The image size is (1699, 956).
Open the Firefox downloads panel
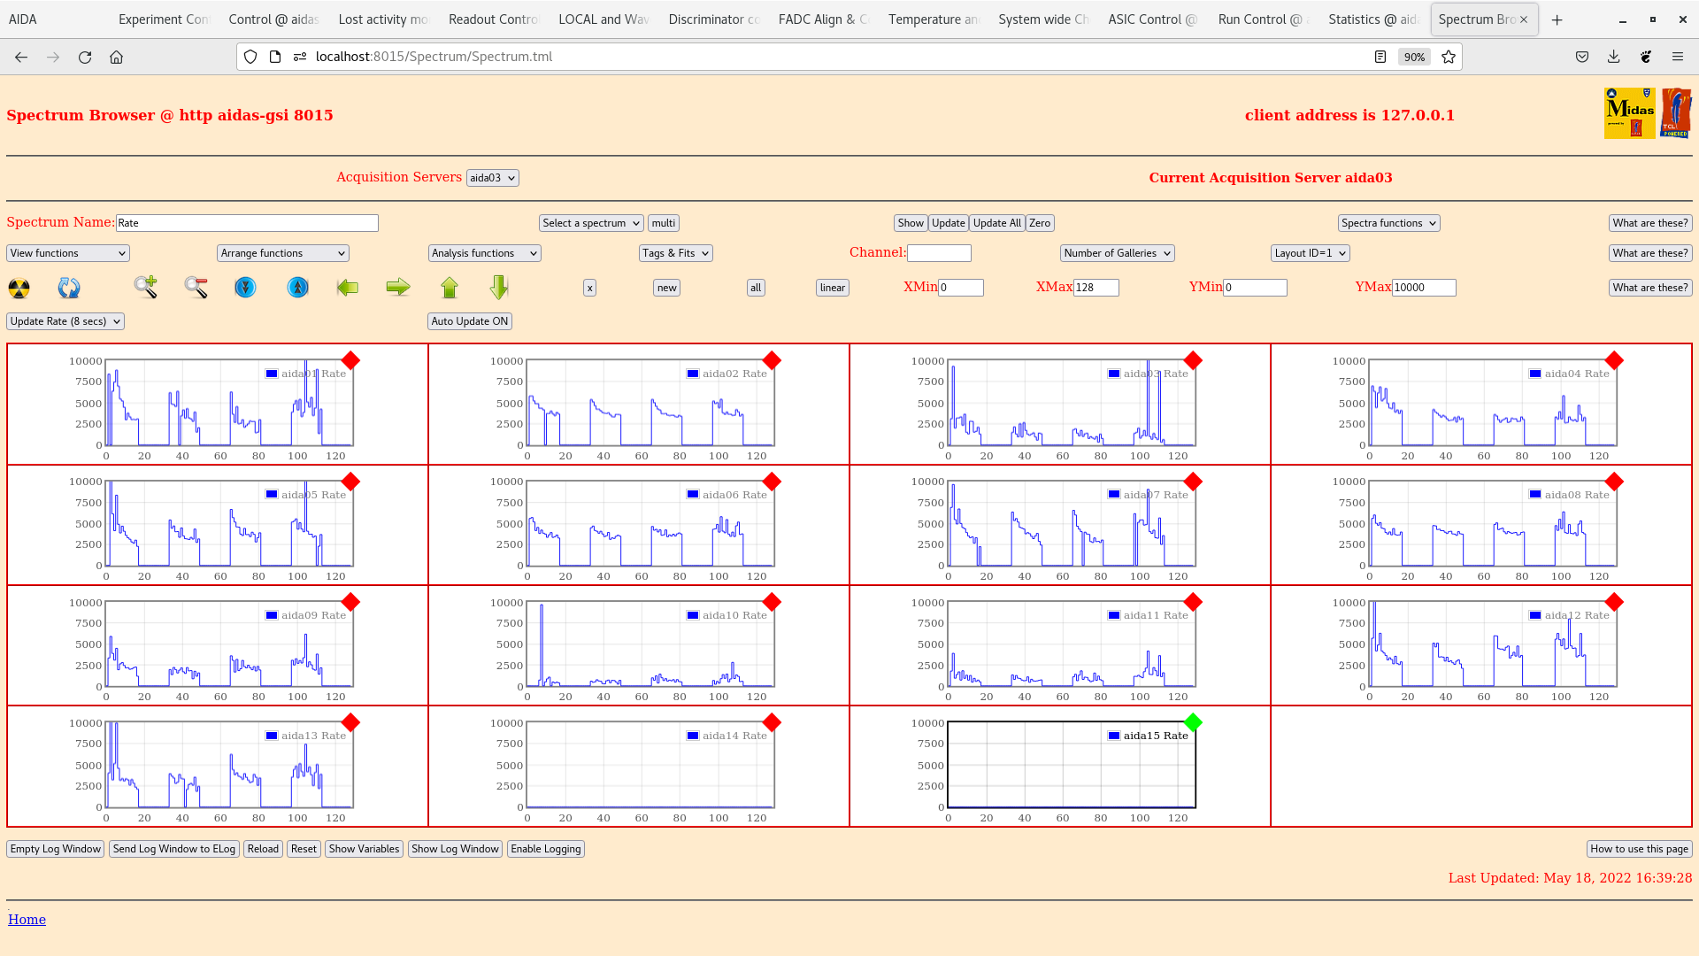[x=1614, y=57]
